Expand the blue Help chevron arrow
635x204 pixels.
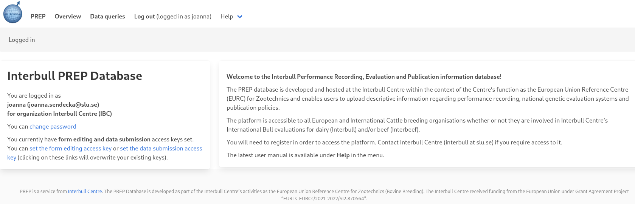239,17
